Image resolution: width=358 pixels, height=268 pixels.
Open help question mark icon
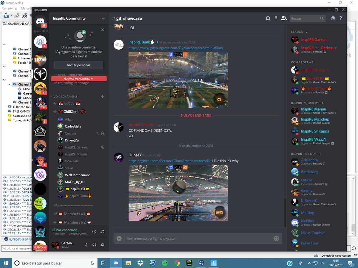(x=341, y=18)
